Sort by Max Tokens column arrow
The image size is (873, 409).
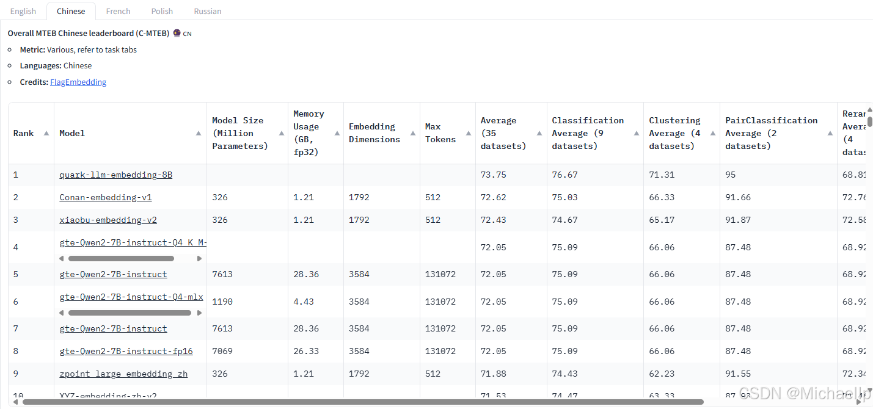469,133
